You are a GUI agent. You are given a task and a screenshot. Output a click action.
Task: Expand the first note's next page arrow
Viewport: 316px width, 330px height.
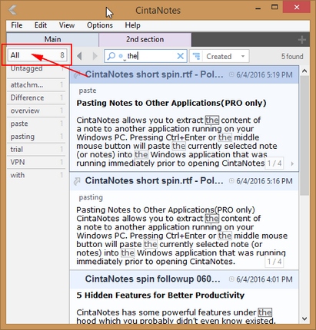pos(292,163)
